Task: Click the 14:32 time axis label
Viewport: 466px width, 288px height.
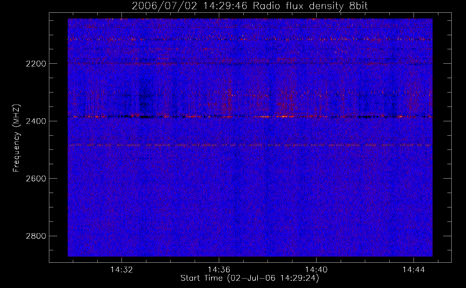Action: tap(122, 270)
